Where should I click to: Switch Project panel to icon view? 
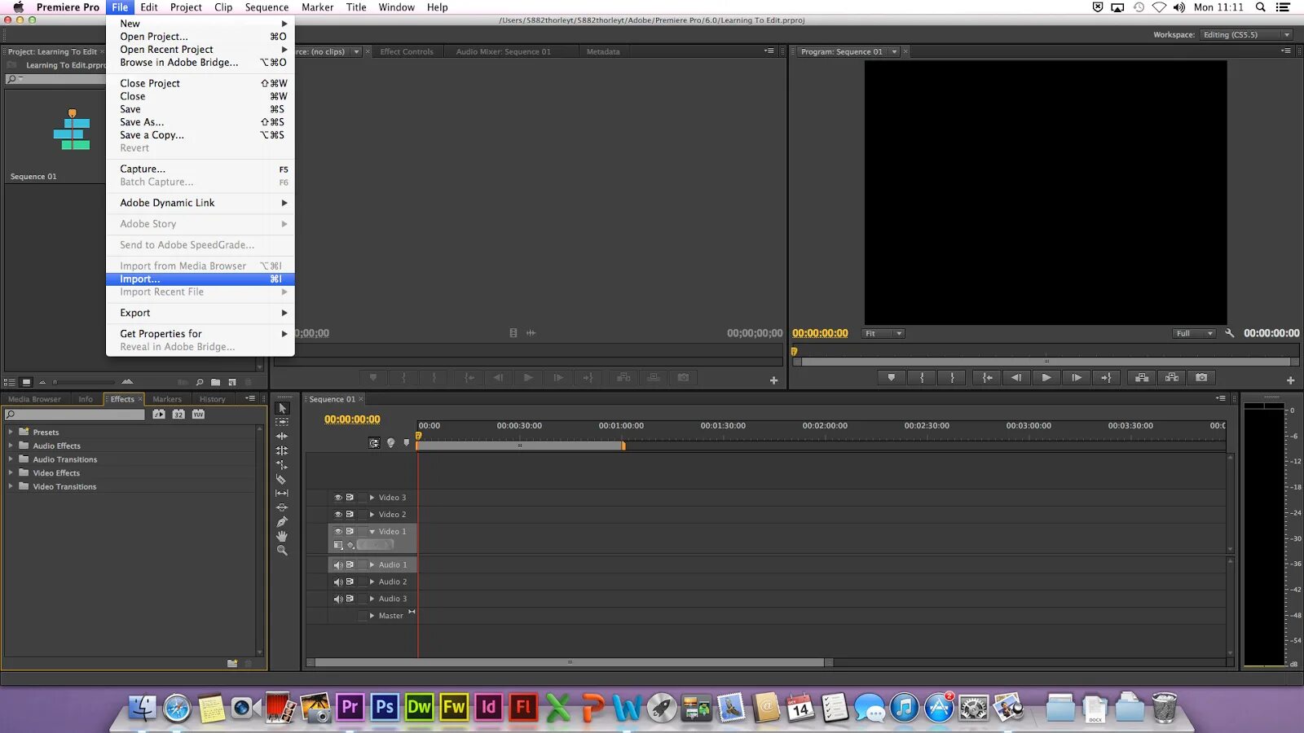click(26, 382)
